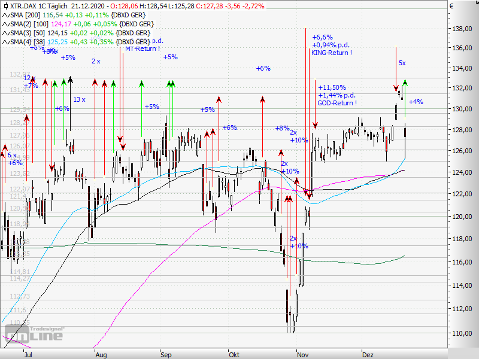Click the 112,73 horizontal level label
The image size is (479, 359).
(20, 296)
